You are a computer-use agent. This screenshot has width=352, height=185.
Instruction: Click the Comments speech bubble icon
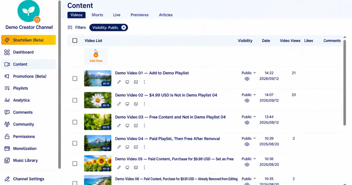(7, 112)
